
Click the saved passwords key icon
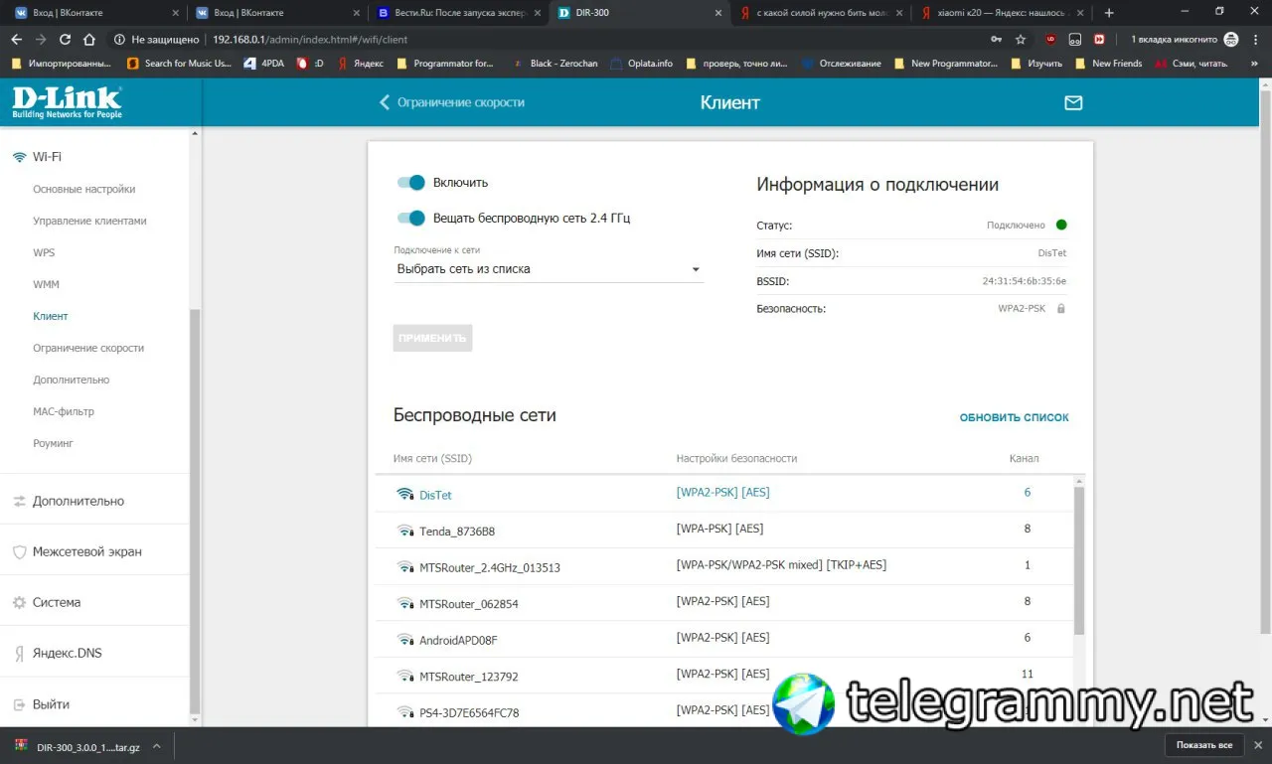996,40
